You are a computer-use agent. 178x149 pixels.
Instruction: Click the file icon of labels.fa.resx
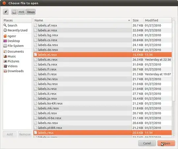[x=36, y=64]
